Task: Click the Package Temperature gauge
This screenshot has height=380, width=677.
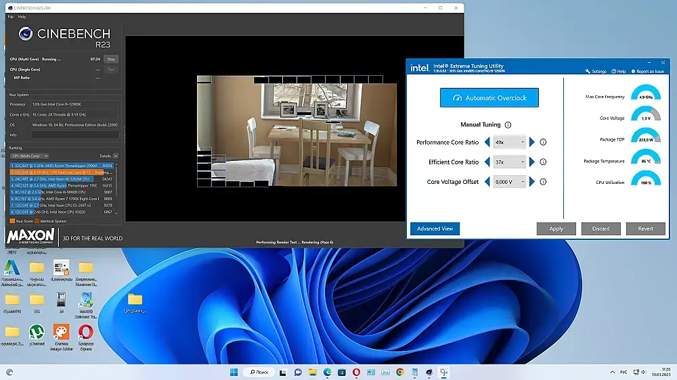Action: click(646, 157)
